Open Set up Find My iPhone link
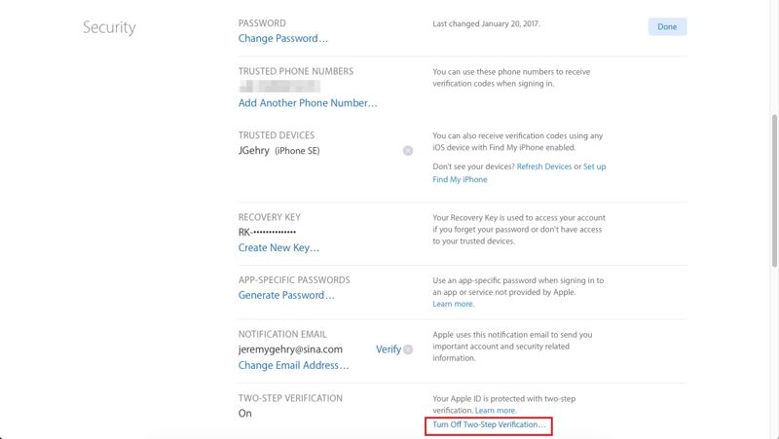Viewport: 779px width, 439px height. pyautogui.click(x=594, y=166)
